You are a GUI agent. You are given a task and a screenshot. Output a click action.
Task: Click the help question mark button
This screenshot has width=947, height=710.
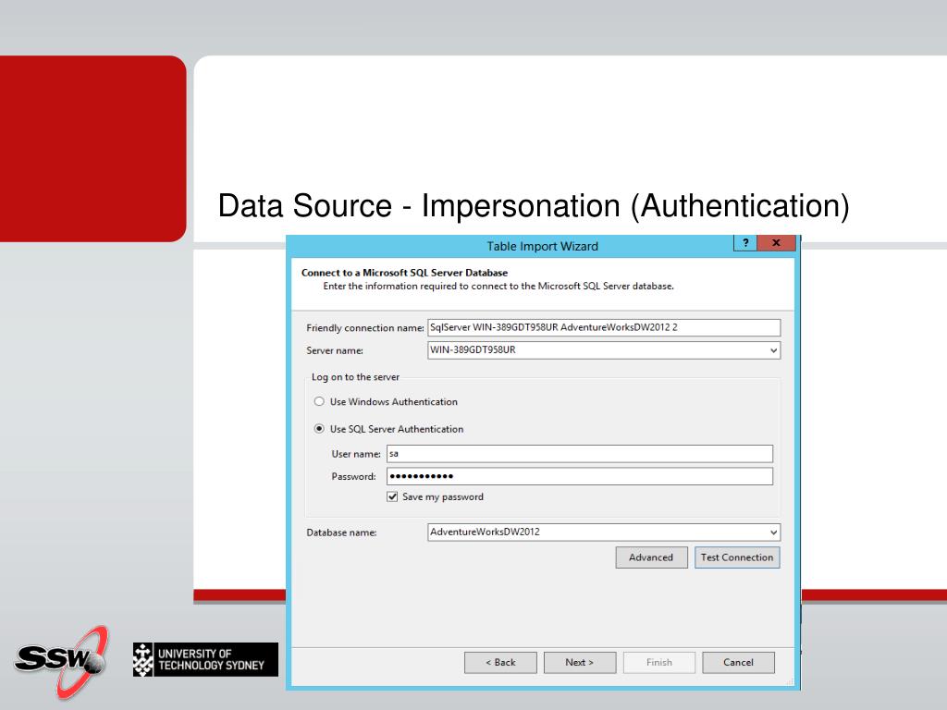point(745,243)
